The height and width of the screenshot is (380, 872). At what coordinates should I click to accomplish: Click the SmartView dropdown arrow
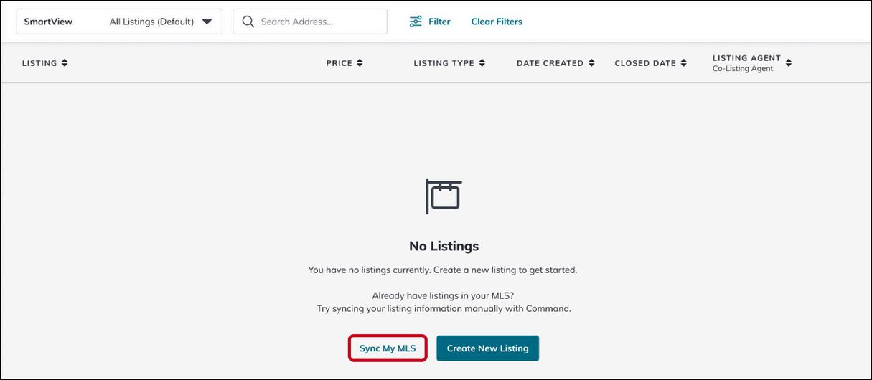coord(207,22)
